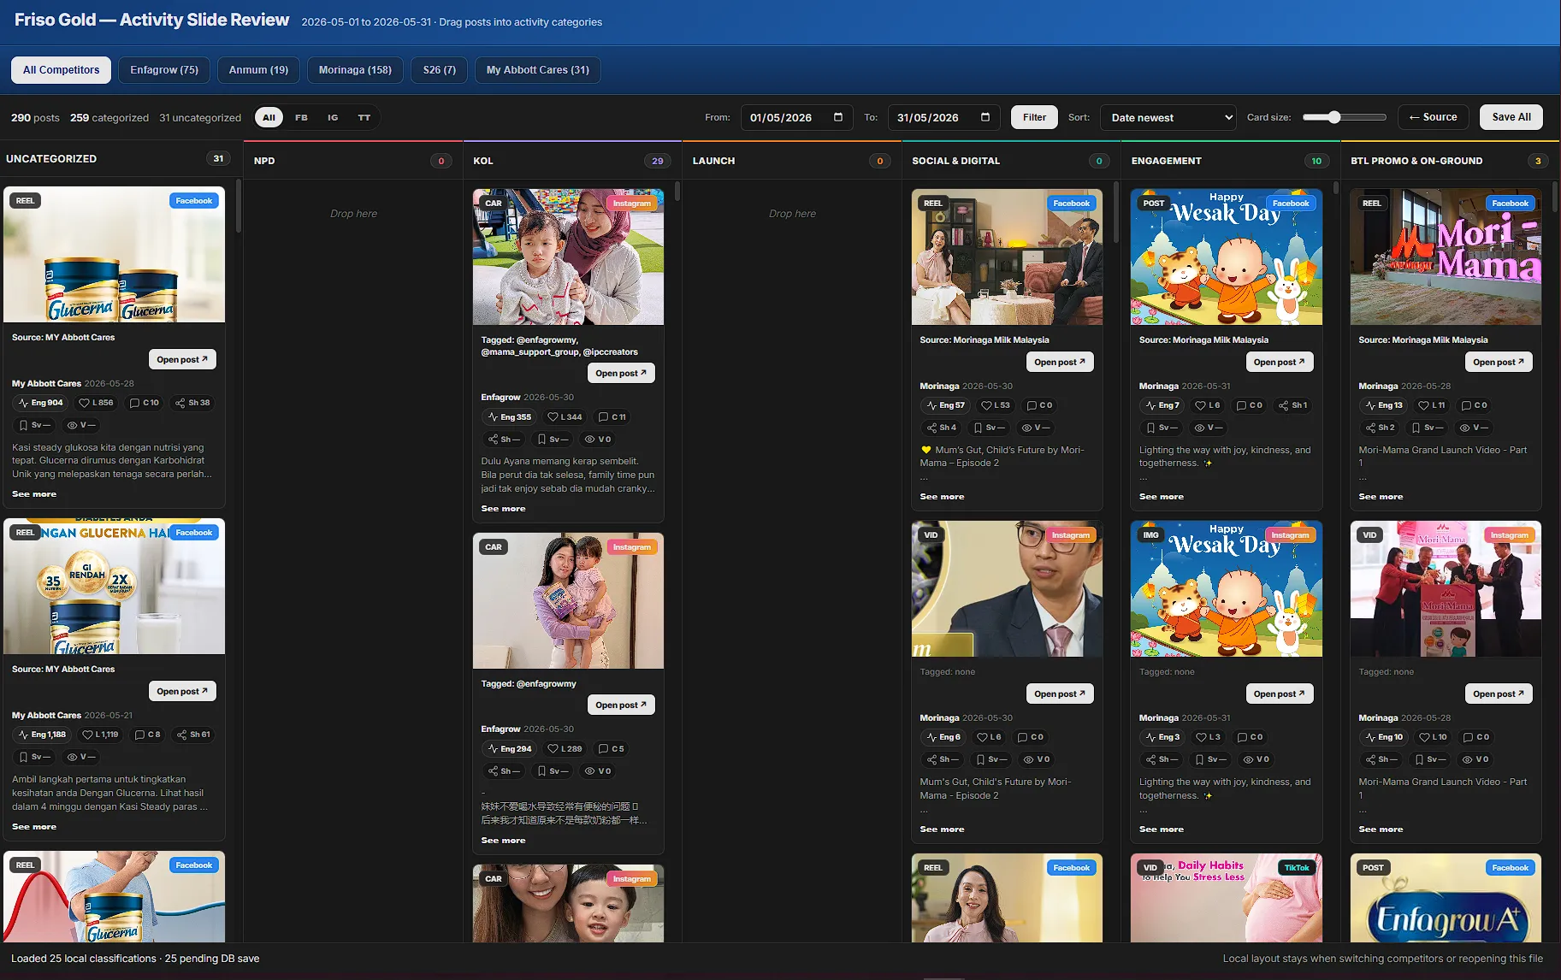The width and height of the screenshot is (1561, 980).
Task: Switch to Anmum (19) tab
Action: click(x=258, y=70)
